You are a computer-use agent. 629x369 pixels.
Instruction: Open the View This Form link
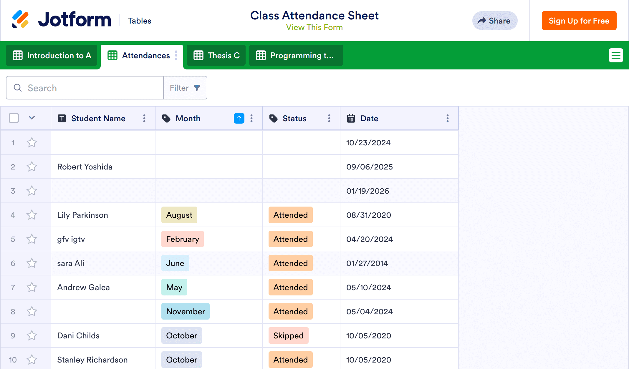(x=314, y=27)
